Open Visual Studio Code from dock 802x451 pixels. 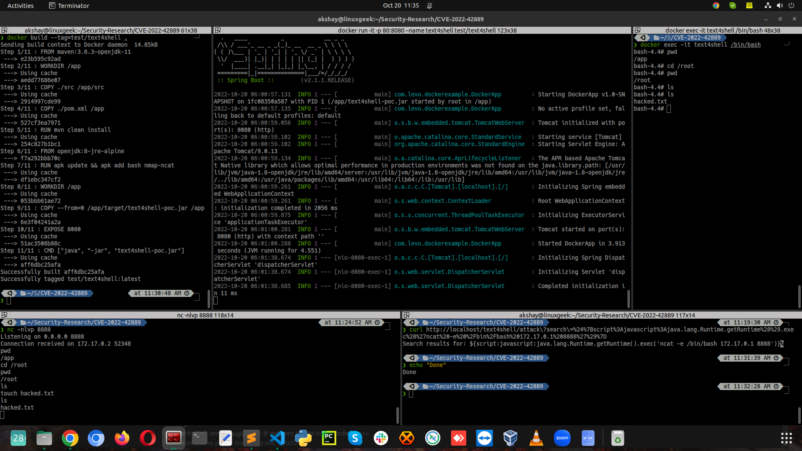(x=277, y=438)
